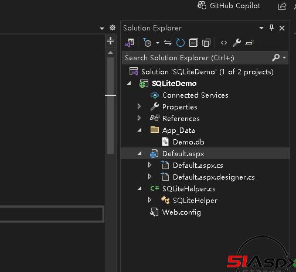Select the SQLiteDemo project node
This screenshot has height=272, width=296.
point(174,84)
